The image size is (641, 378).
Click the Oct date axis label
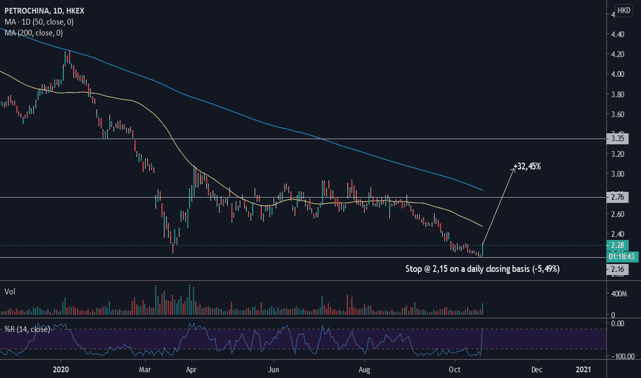click(455, 370)
